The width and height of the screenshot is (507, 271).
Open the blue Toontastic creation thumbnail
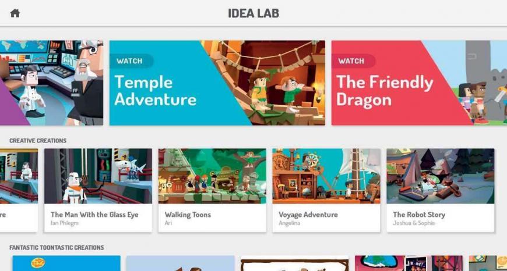(66, 263)
